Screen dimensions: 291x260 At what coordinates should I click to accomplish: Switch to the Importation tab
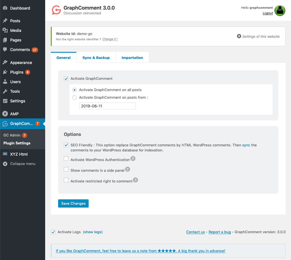click(132, 58)
